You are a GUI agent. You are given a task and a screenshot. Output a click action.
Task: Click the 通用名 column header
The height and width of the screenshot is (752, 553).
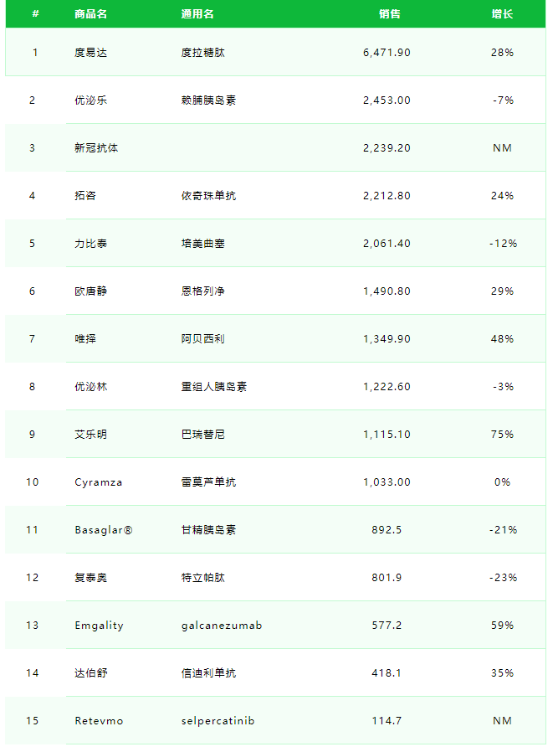[197, 14]
